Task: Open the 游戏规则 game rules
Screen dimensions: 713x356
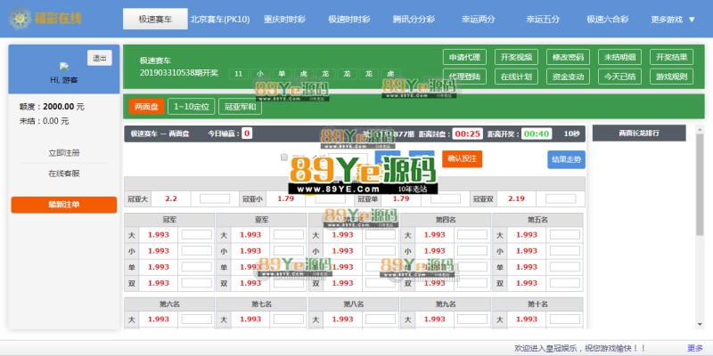Action: pyautogui.click(x=672, y=77)
